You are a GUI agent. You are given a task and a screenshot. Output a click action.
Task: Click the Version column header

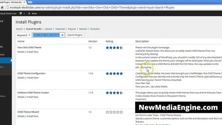(x=93, y=41)
